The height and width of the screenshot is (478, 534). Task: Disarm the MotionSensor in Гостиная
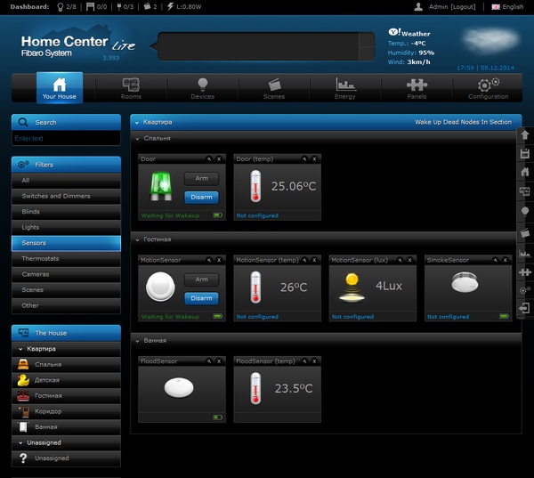point(201,298)
